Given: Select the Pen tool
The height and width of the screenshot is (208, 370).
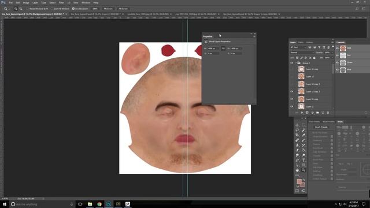Looking at the screenshot, I should click(297, 160).
